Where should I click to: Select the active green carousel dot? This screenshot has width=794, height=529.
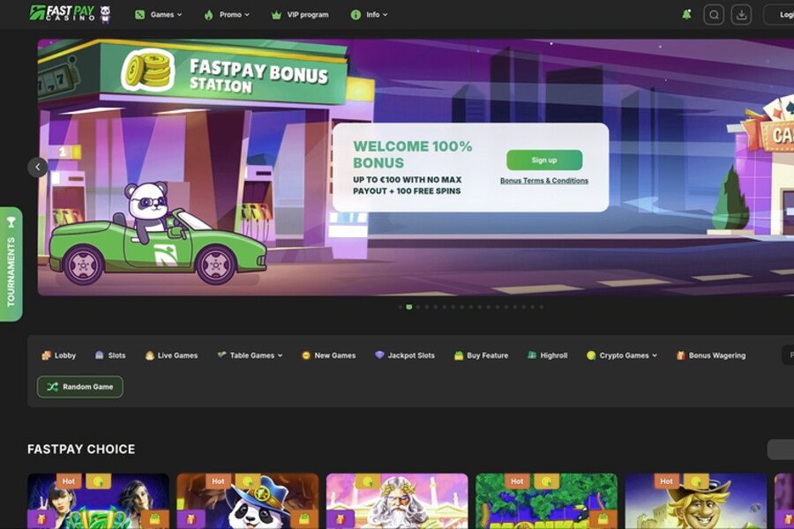[409, 307]
